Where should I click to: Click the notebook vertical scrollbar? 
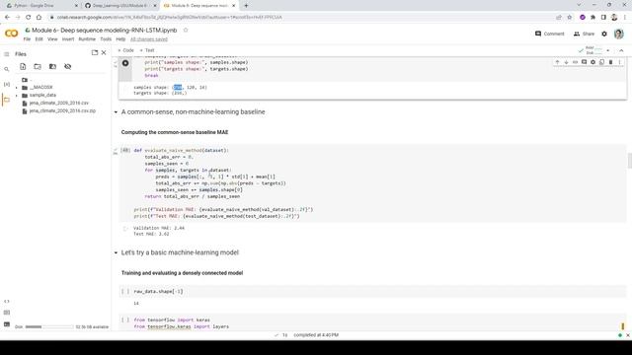click(630, 161)
